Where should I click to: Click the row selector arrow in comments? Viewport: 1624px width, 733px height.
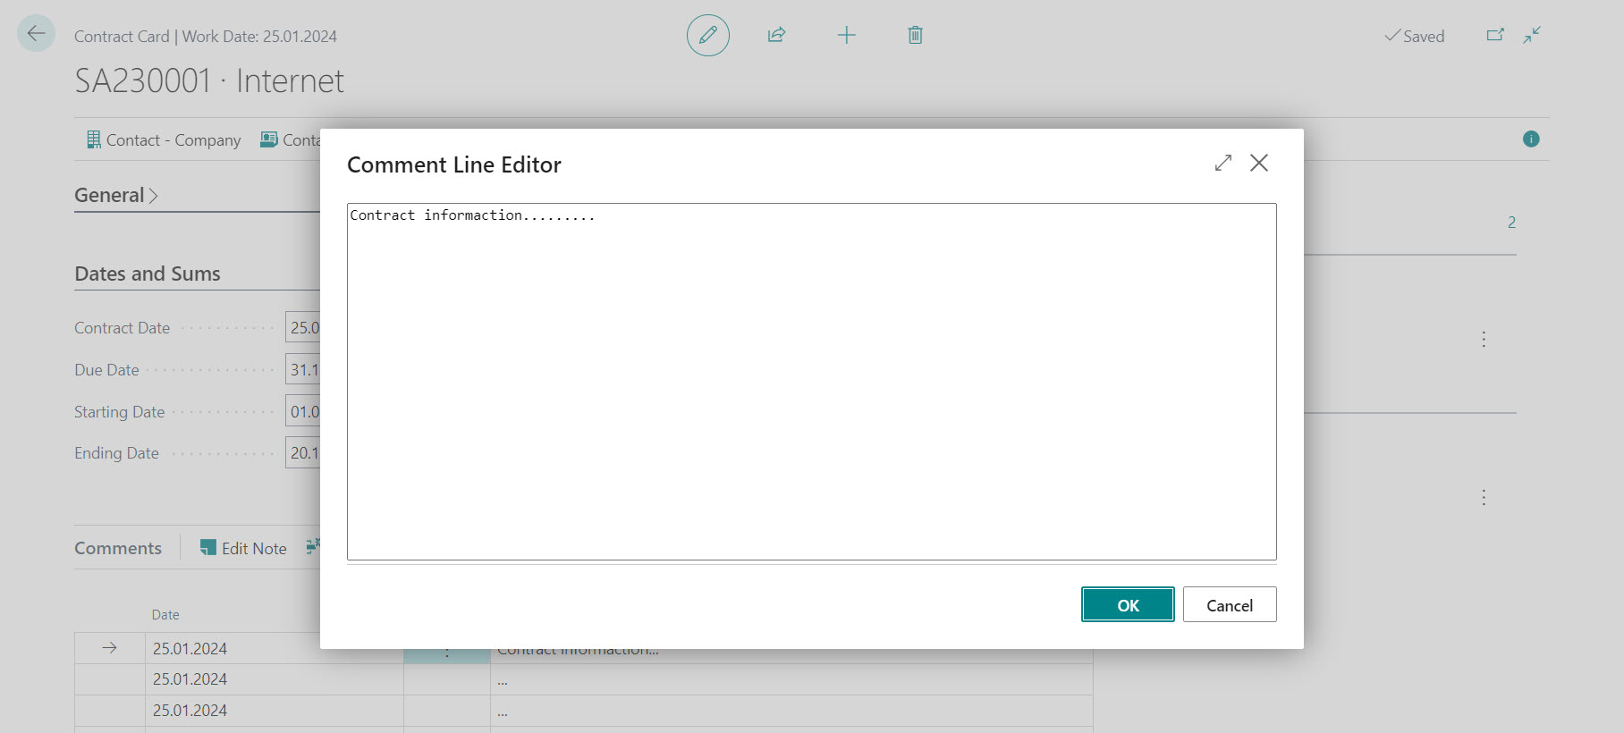click(109, 648)
